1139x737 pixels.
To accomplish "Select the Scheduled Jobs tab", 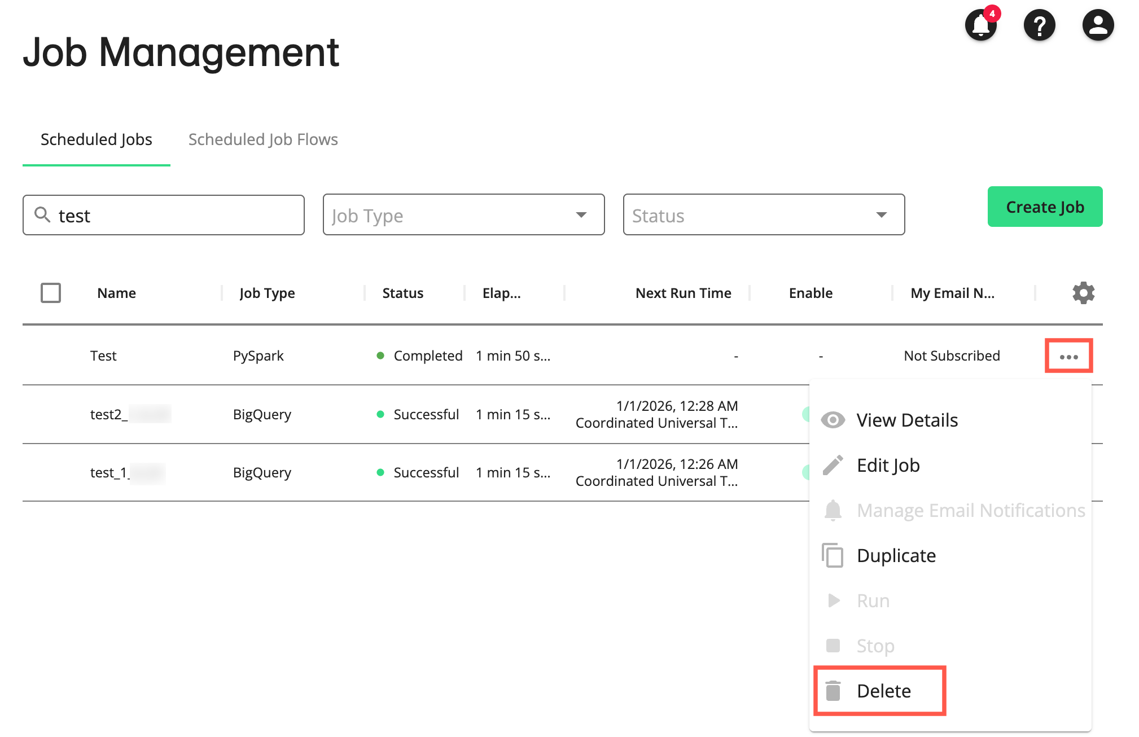I will 97,139.
